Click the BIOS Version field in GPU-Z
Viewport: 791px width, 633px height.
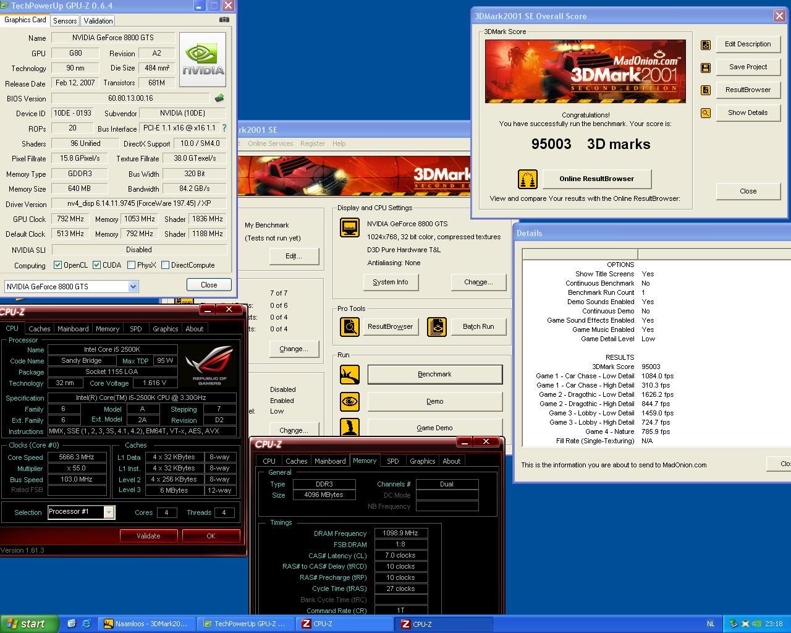click(x=130, y=98)
